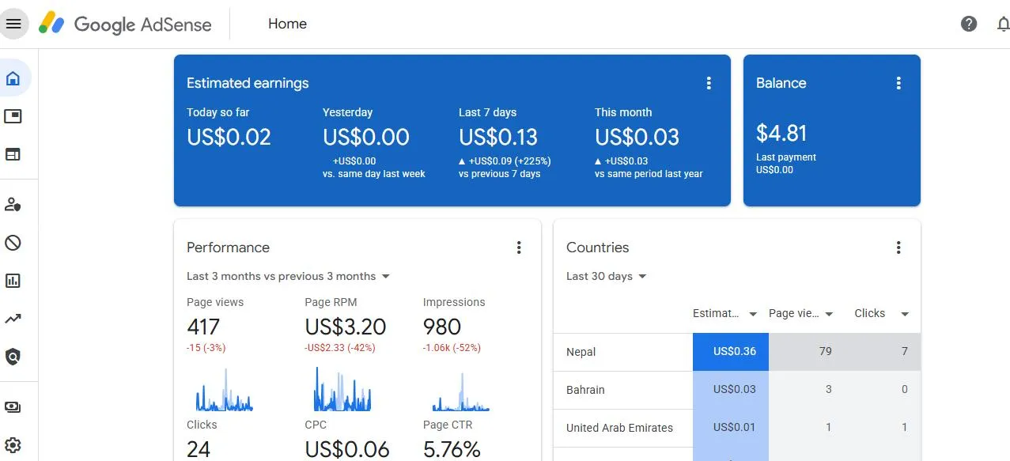Open the hamburger main menu
Viewport: 1010px width, 461px height.
pyautogui.click(x=13, y=24)
